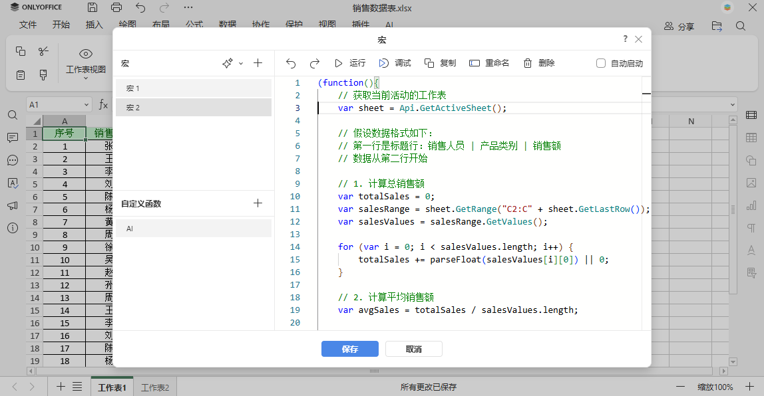
Task: Click the Copy icon in ribbon
Action: point(21,51)
